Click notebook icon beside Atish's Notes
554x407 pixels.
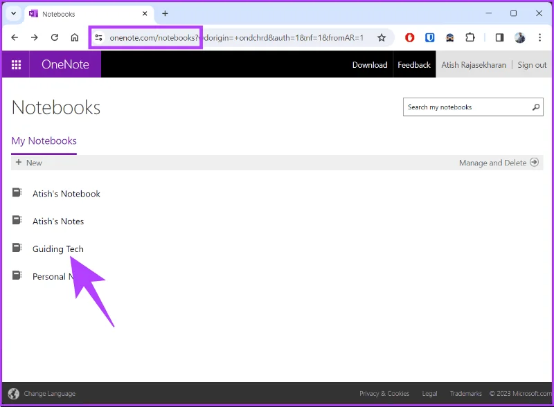tap(17, 220)
